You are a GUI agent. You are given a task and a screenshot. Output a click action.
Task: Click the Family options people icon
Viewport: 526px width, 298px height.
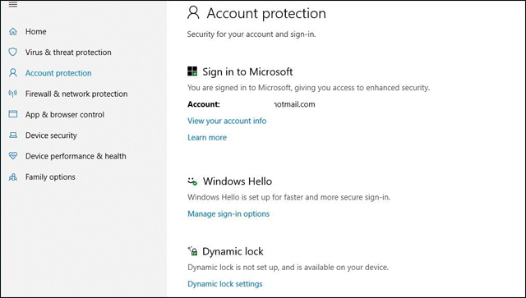coord(13,177)
